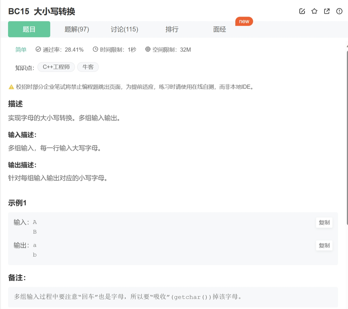
Task: Click the pass-rate checkmark circle icon
Action: 38,49
